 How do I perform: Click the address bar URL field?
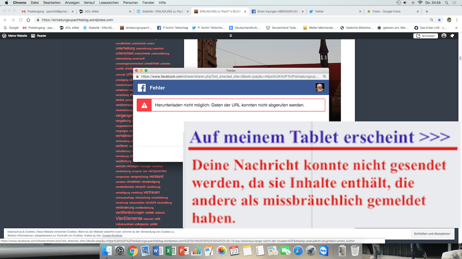click(x=222, y=20)
